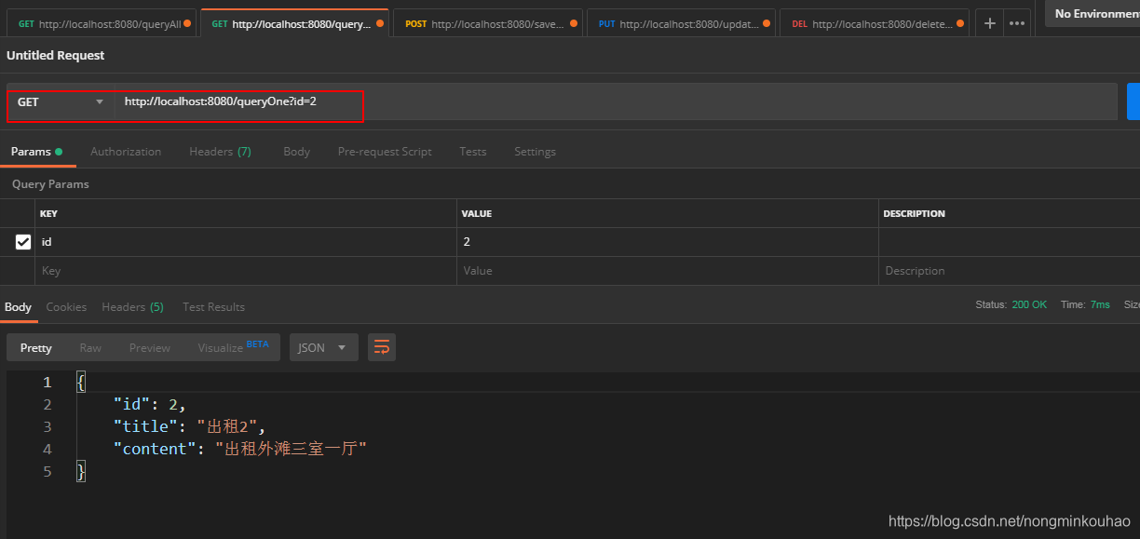Image resolution: width=1140 pixels, height=539 pixels.
Task: Click the empty Value placeholder field
Action: (x=667, y=271)
